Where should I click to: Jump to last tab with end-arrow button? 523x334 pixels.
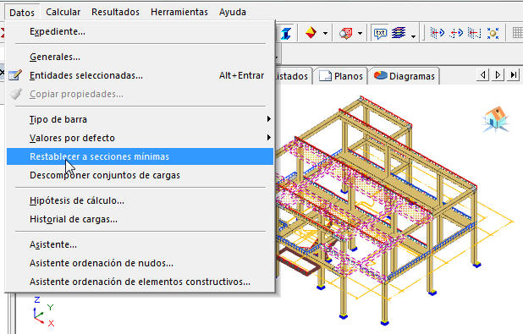point(514,74)
